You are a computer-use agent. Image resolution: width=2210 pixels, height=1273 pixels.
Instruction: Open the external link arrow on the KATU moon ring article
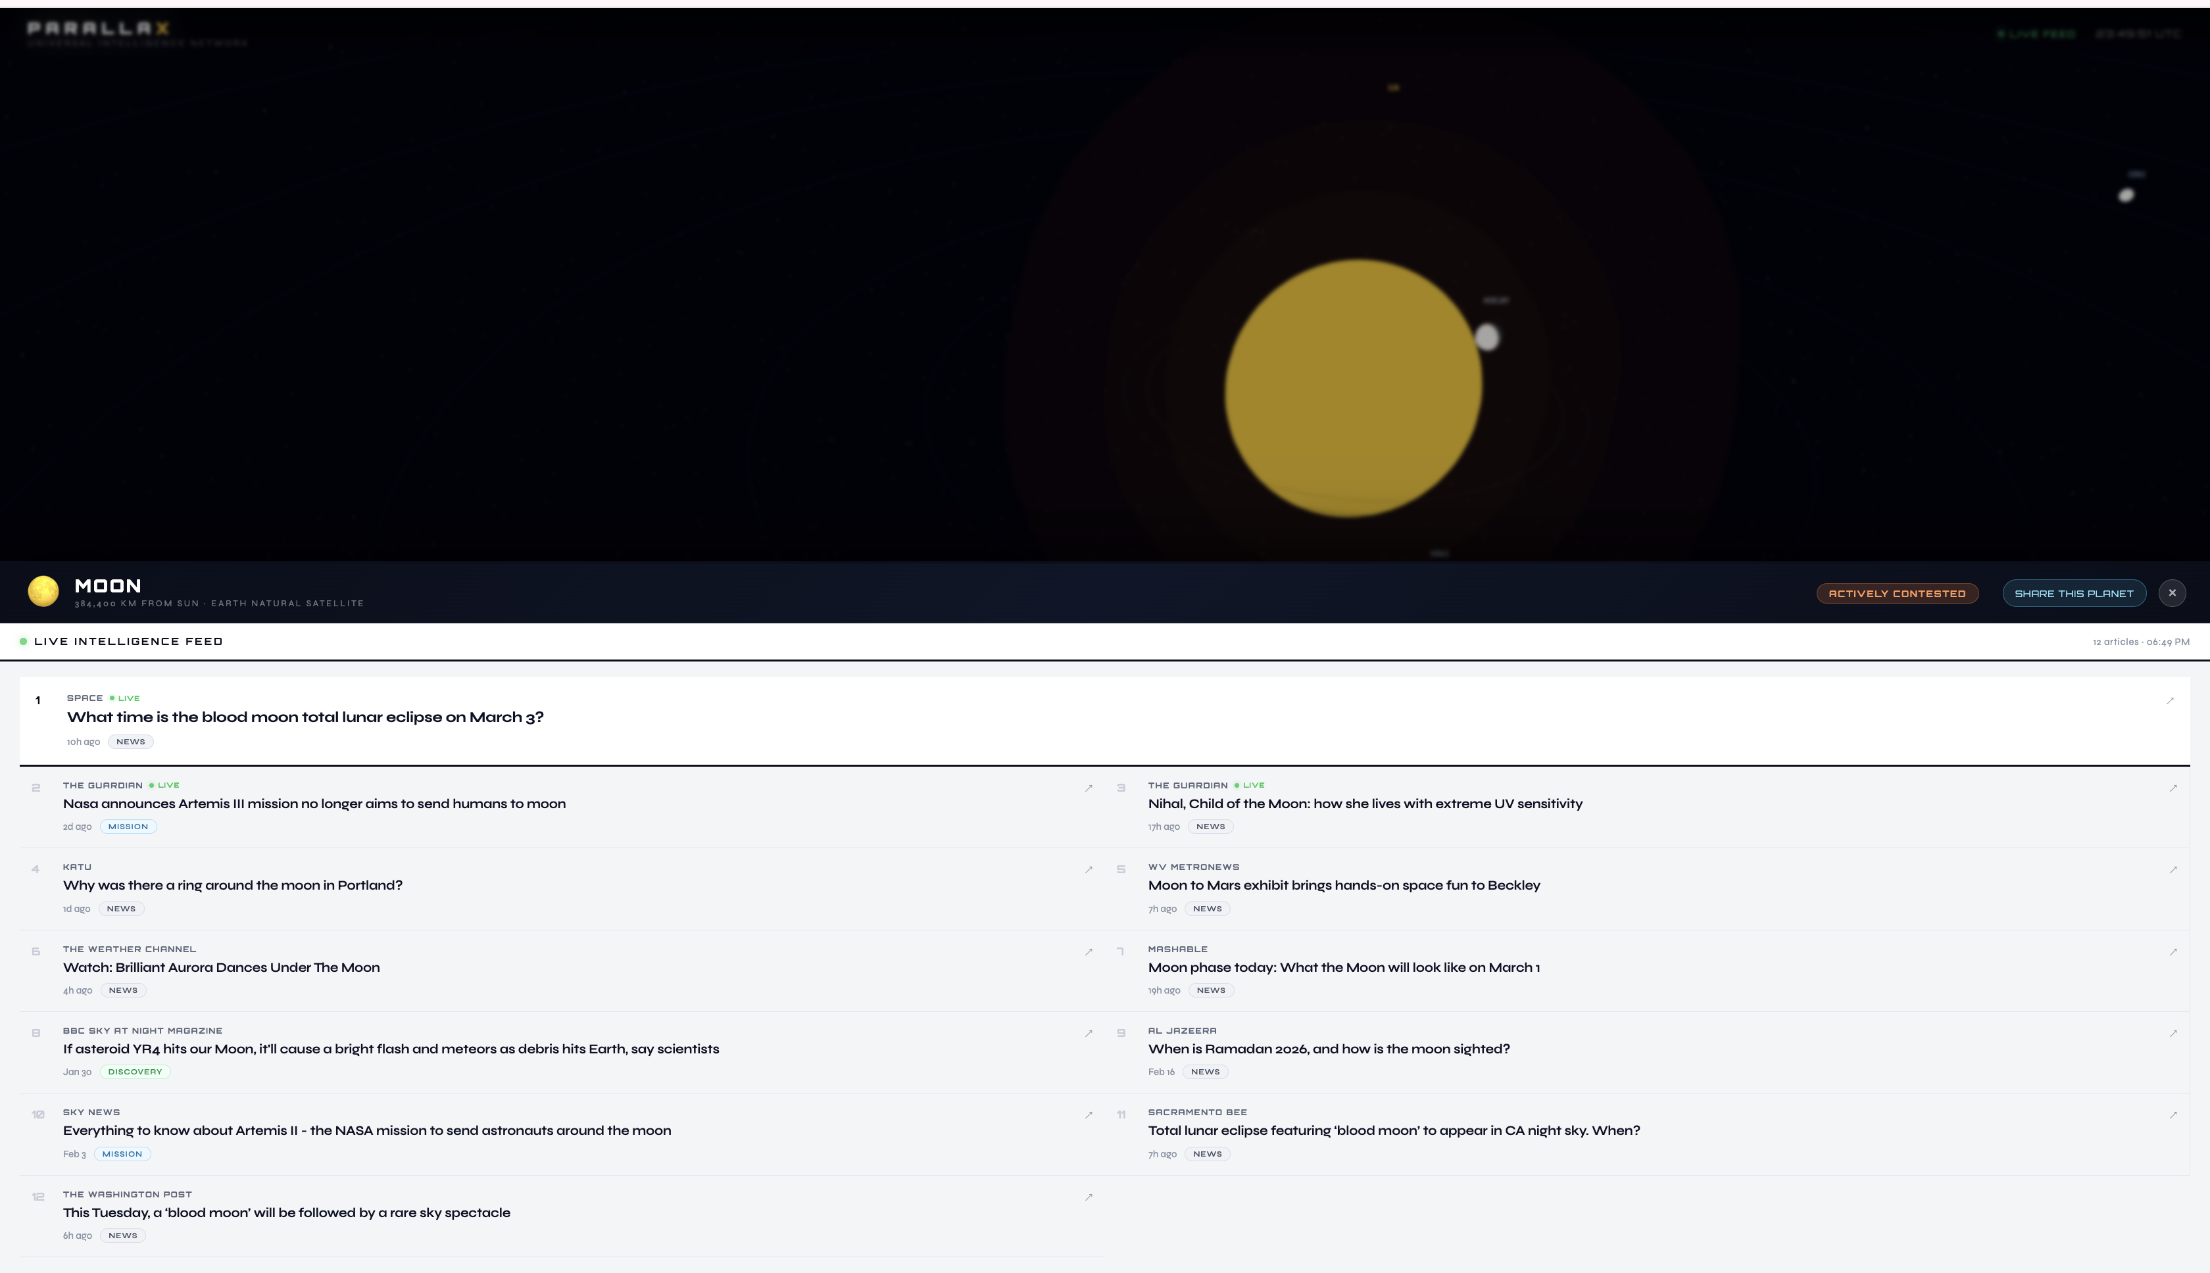pos(1087,869)
